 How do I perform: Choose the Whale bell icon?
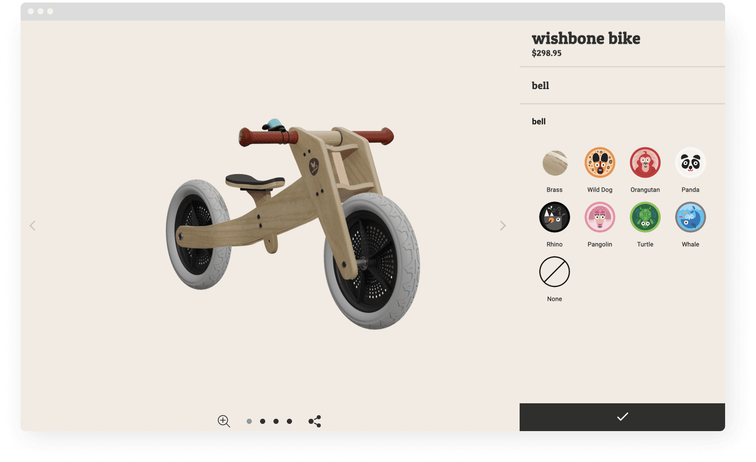(691, 217)
